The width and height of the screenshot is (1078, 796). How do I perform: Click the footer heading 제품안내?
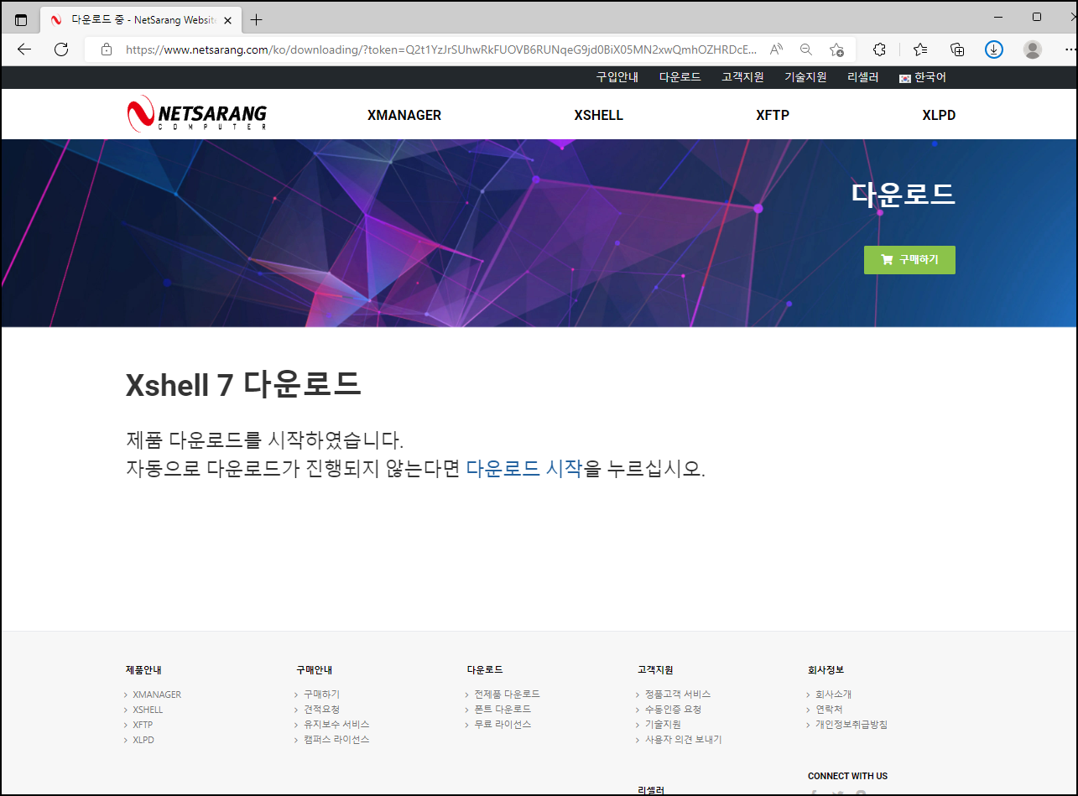point(143,670)
